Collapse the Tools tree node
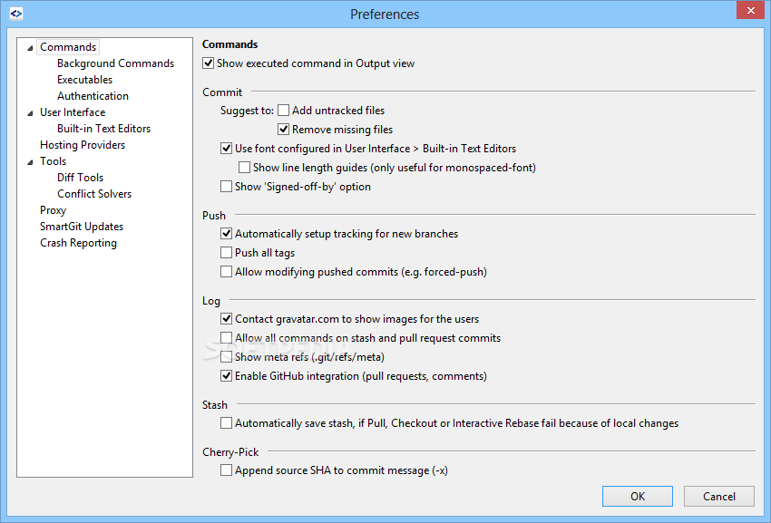 (x=30, y=161)
